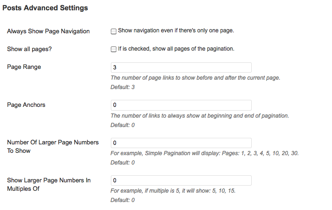
Task: Click the 'if multiple is 5' example text
Action: pyautogui.click(x=173, y=191)
